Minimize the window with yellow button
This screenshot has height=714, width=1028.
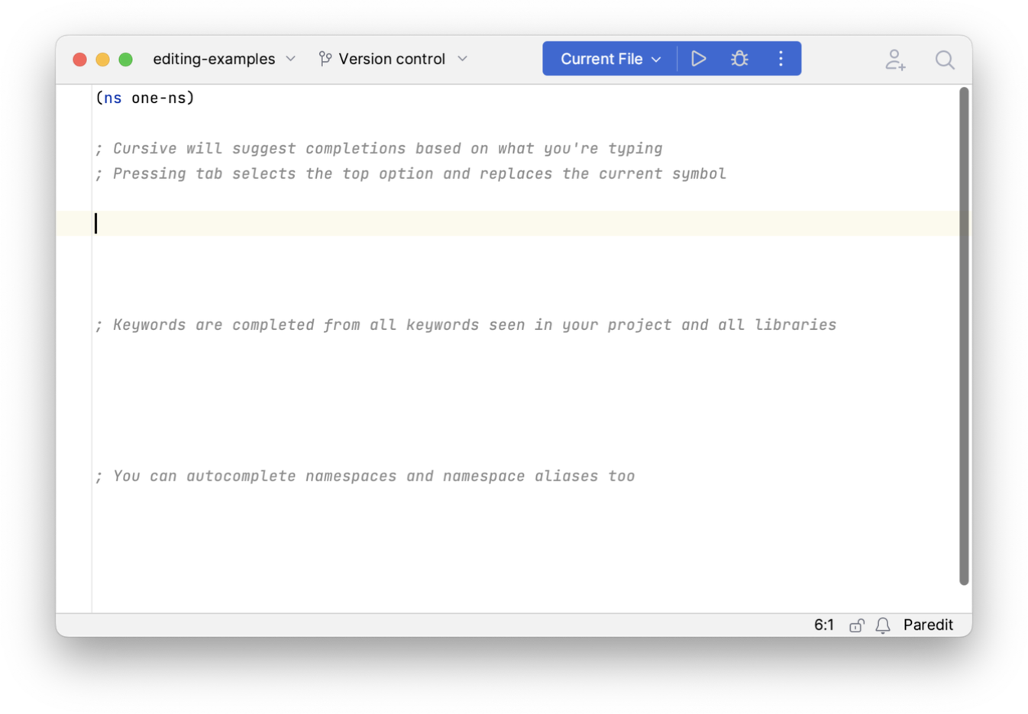pos(102,60)
